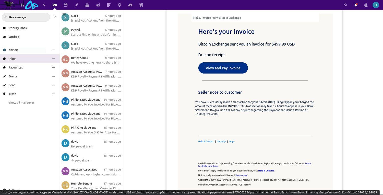Open the user avatar D menu
Image resolution: width=383 pixels, height=195 pixels.
coord(376,5)
